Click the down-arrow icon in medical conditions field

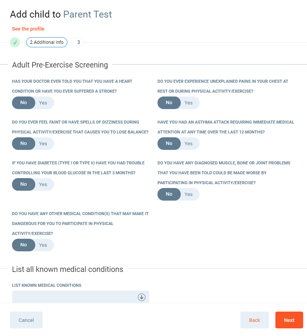pyautogui.click(x=142, y=297)
